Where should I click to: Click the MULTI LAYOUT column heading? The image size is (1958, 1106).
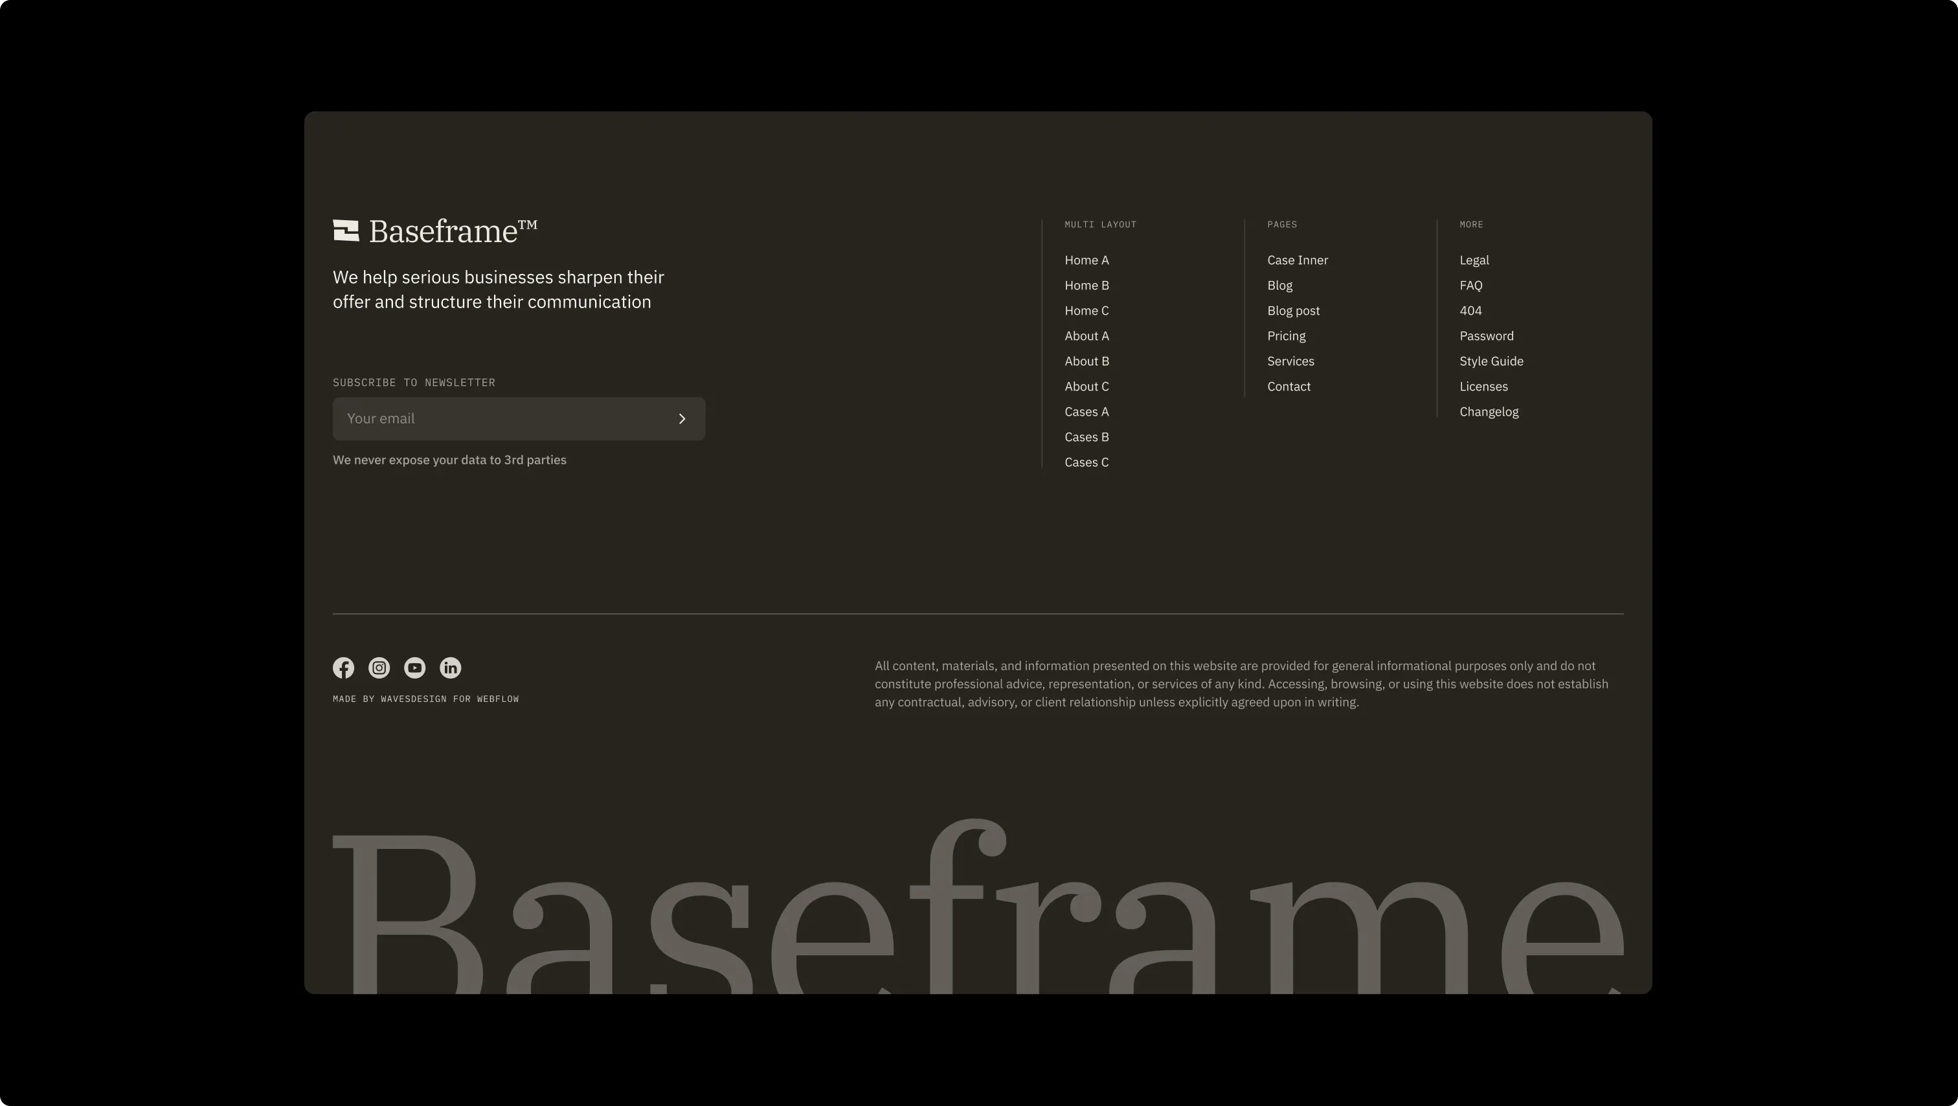click(1101, 224)
